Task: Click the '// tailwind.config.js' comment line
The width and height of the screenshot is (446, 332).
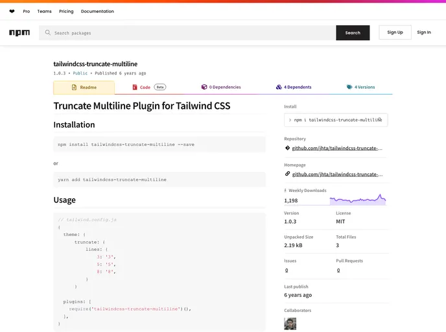Action: coord(87,220)
